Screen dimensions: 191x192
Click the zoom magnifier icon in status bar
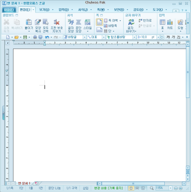(152, 188)
